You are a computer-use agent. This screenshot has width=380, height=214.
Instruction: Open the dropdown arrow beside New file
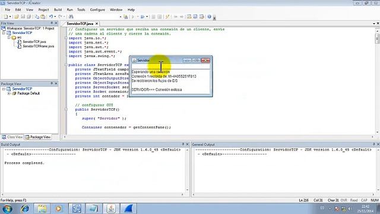pyautogui.click(x=10, y=17)
